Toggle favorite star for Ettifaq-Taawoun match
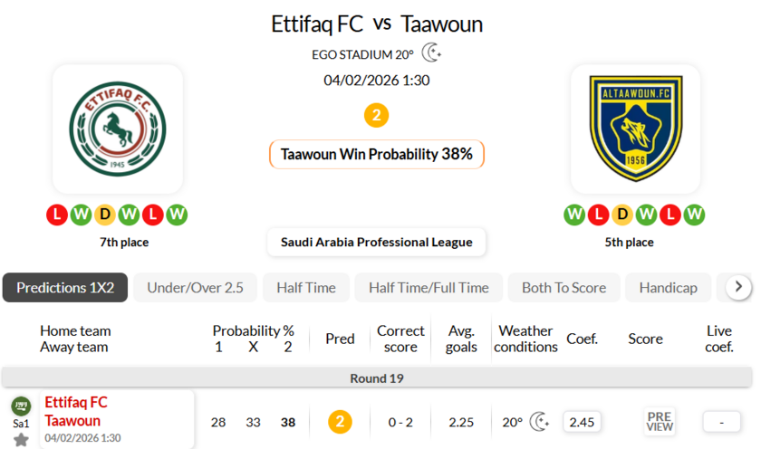 point(21,440)
